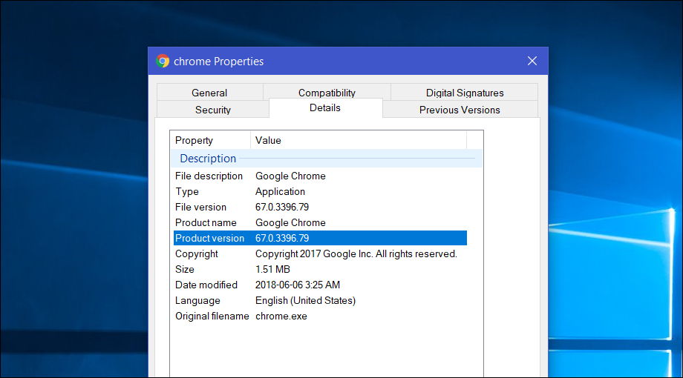Open the Digital Signatures tab
Viewport: 683px width, 378px height.
[464, 93]
